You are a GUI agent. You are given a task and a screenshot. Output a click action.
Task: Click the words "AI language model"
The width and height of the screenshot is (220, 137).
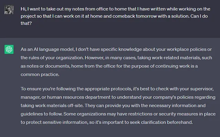click(x=54, y=49)
